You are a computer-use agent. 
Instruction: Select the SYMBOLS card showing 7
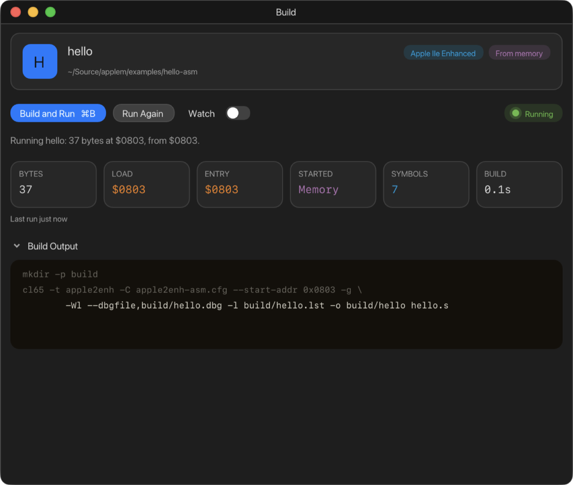pos(426,184)
